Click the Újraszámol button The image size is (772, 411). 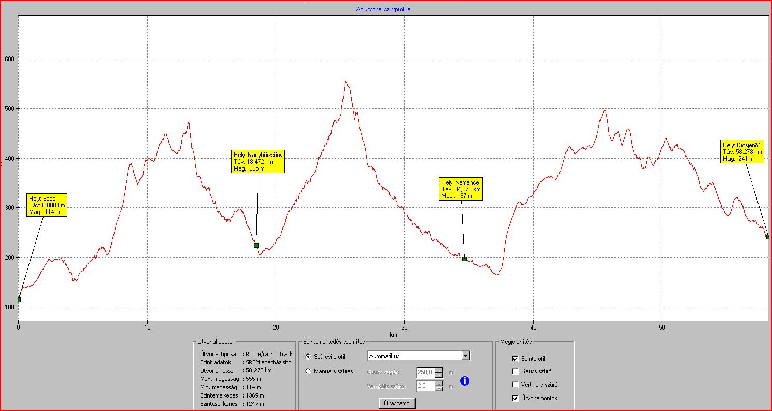tap(397, 403)
